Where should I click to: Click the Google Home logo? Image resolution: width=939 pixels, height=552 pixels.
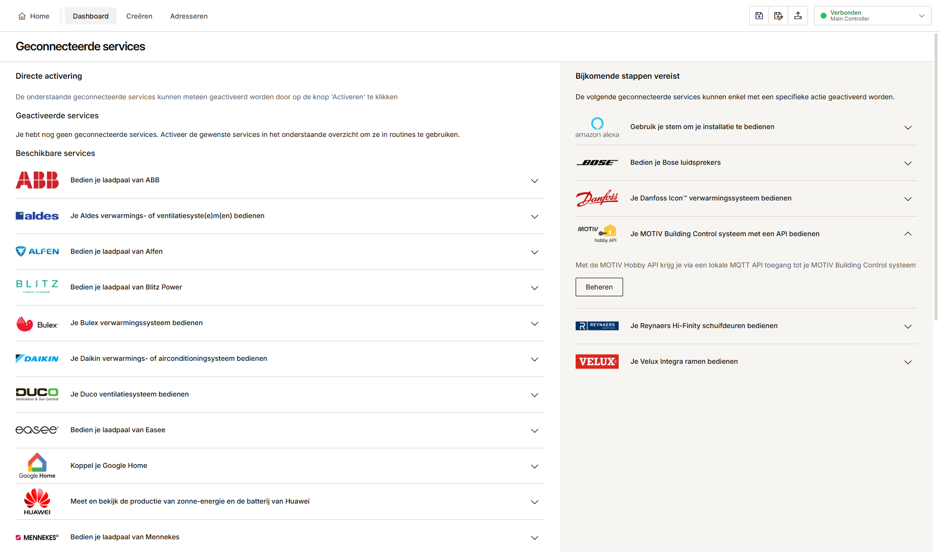point(37,465)
